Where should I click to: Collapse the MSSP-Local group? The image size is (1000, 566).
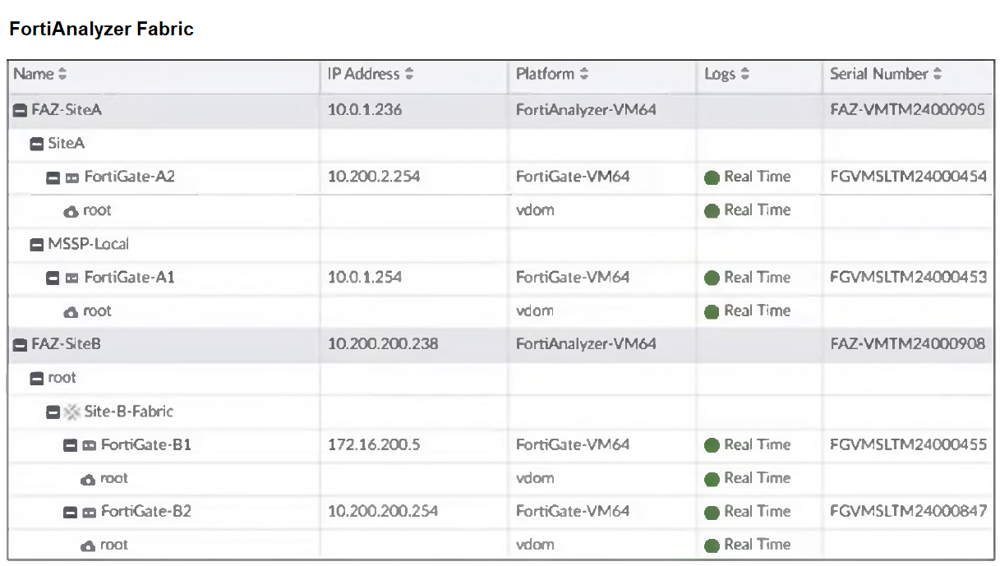[36, 245]
